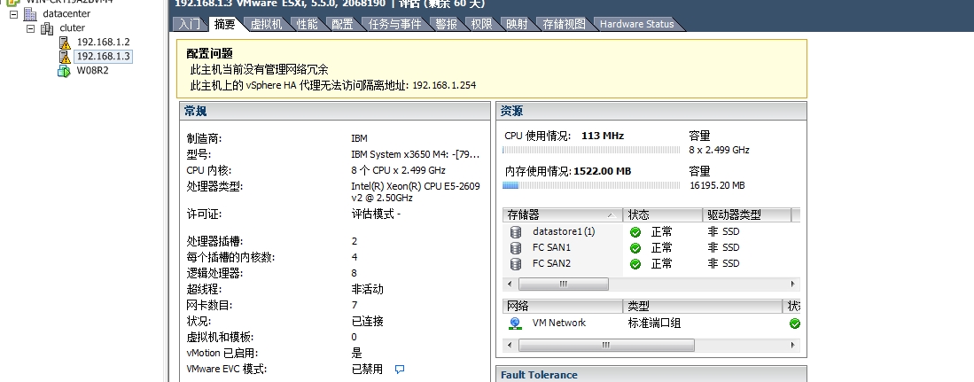974x382 pixels.
Task: Click the CPU usage progress bar
Action: click(591, 150)
